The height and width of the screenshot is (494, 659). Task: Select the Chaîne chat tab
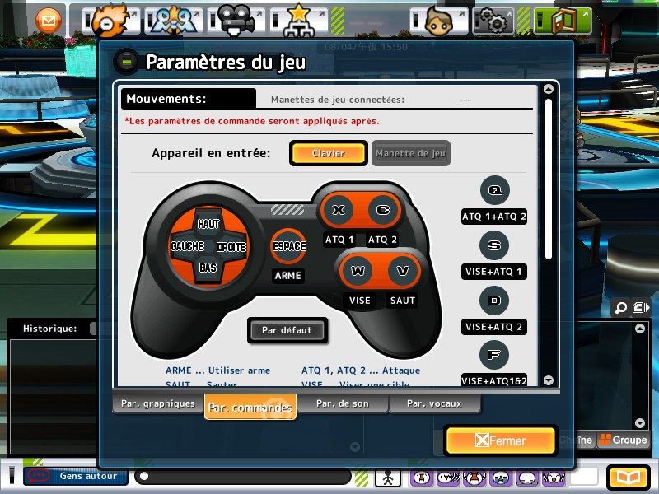(x=576, y=440)
